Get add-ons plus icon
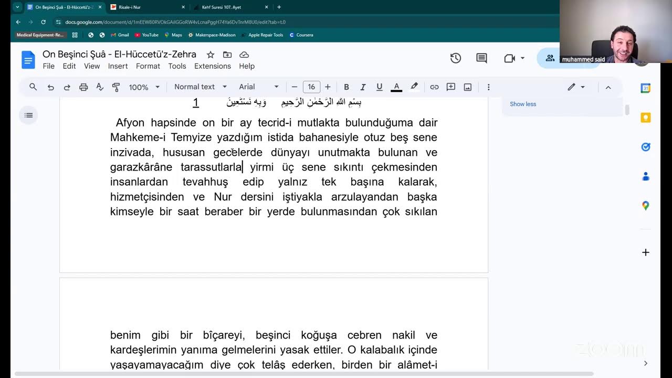Image resolution: width=672 pixels, height=378 pixels. click(x=646, y=253)
